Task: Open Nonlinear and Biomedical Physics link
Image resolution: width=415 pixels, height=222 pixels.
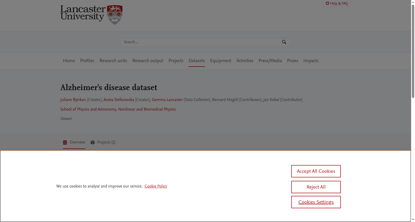Action: (x=147, y=109)
